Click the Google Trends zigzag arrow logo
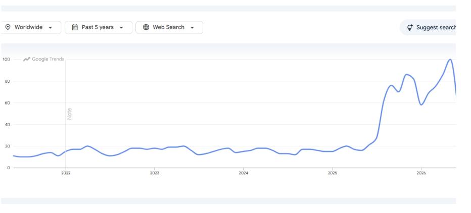The height and width of the screenshot is (213, 471). 27,59
